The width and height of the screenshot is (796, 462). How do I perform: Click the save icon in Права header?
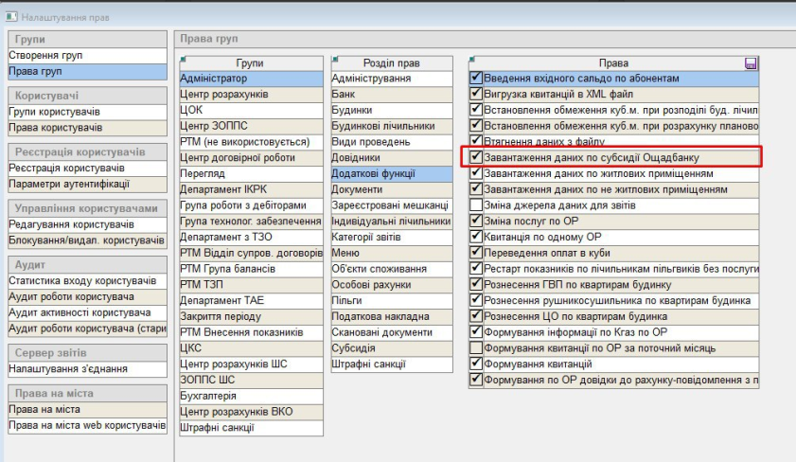[751, 63]
